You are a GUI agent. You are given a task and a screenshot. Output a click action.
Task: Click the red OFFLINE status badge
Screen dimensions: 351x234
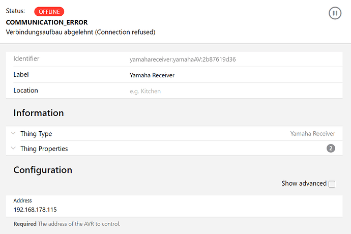49,12
